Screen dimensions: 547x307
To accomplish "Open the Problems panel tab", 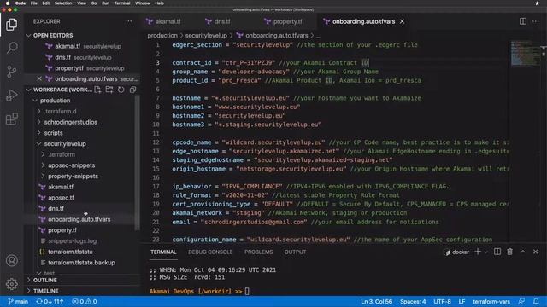I will (258, 252).
